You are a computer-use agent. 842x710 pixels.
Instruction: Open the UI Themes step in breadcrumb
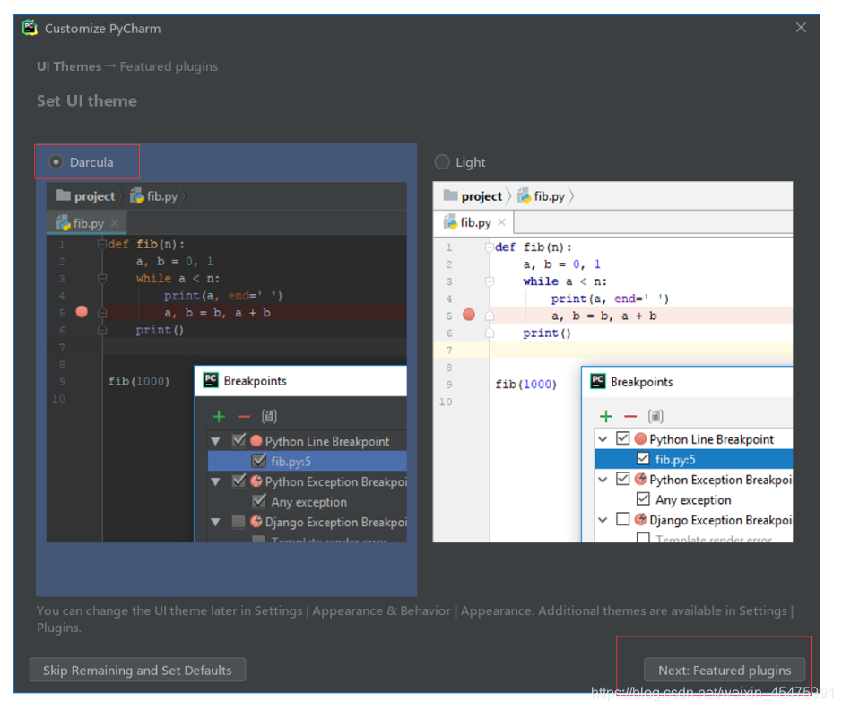pos(69,66)
